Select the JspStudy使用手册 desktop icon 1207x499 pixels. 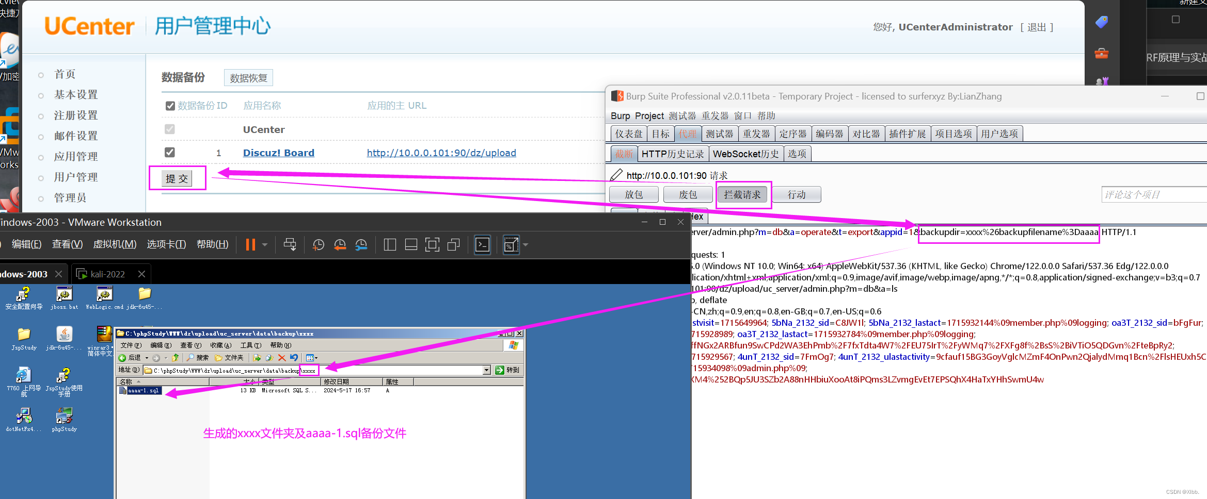pos(64,382)
